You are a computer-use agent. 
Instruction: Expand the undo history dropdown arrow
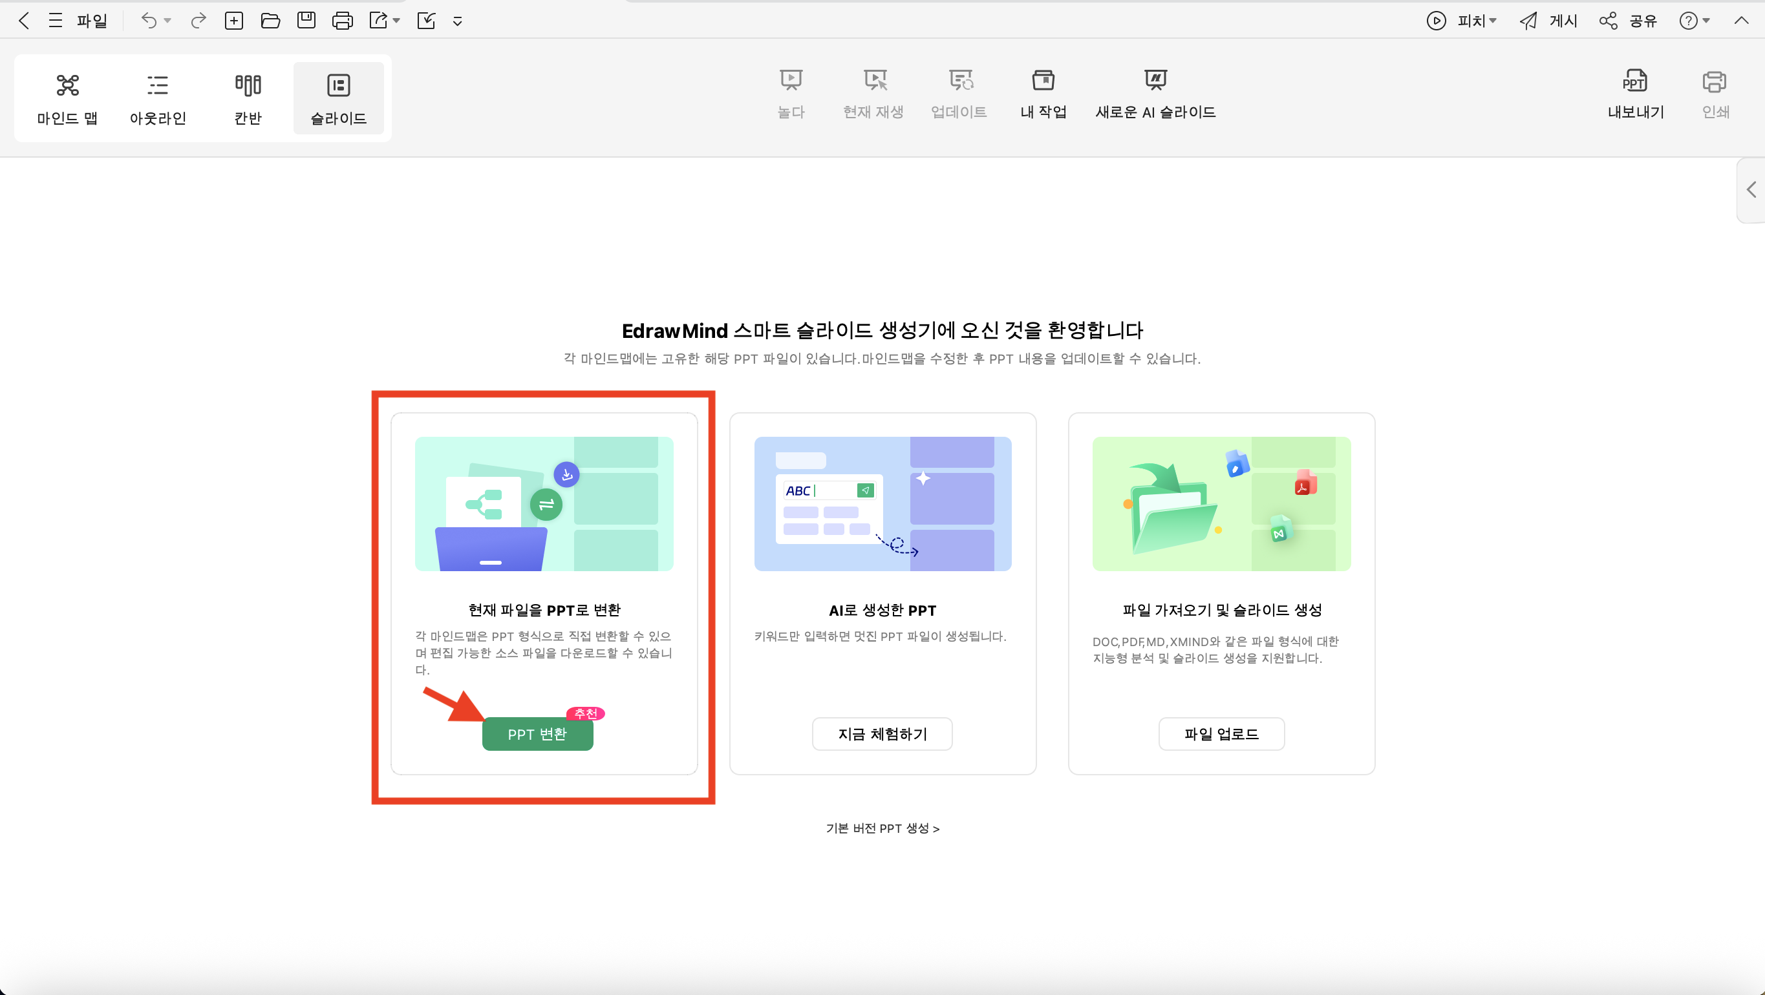point(167,21)
